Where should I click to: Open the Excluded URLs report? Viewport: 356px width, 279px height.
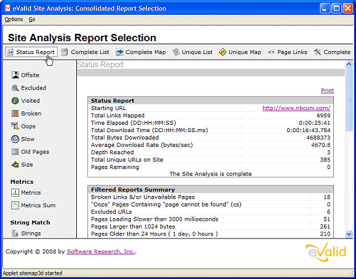pos(34,88)
